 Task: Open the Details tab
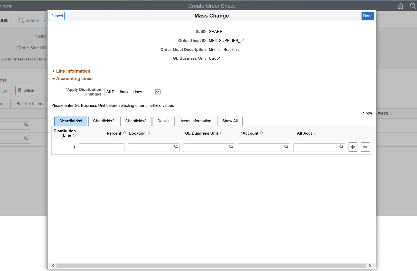pyautogui.click(x=164, y=121)
